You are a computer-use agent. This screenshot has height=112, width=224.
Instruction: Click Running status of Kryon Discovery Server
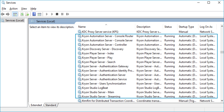pyautogui.click(x=169, y=49)
